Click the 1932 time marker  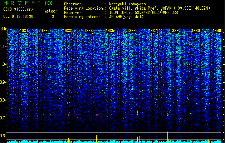click(x=45, y=31)
